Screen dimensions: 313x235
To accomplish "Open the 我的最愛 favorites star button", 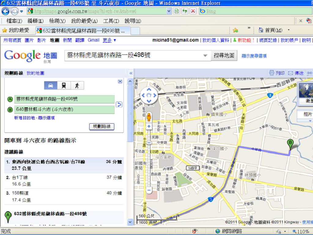I will pos(16,30).
